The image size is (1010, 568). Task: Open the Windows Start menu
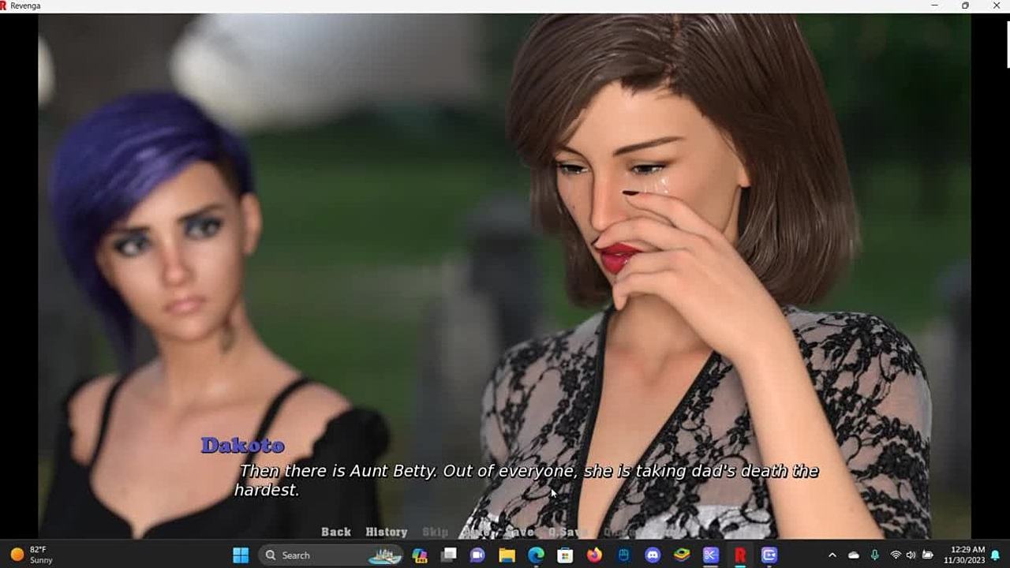pos(241,555)
